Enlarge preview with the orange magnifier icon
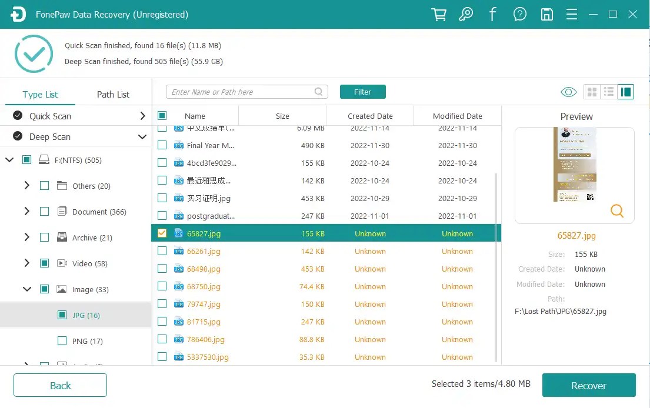Image resolution: width=650 pixels, height=408 pixels. pos(617,211)
